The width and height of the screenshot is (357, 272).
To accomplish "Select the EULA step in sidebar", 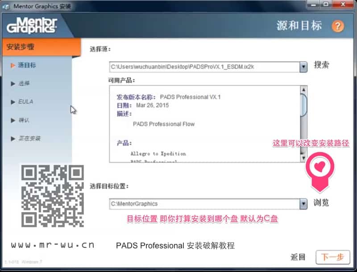I will click(25, 102).
